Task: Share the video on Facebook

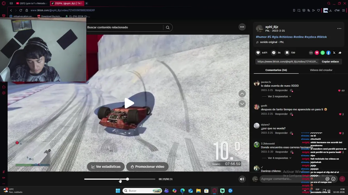Action: 328,53
